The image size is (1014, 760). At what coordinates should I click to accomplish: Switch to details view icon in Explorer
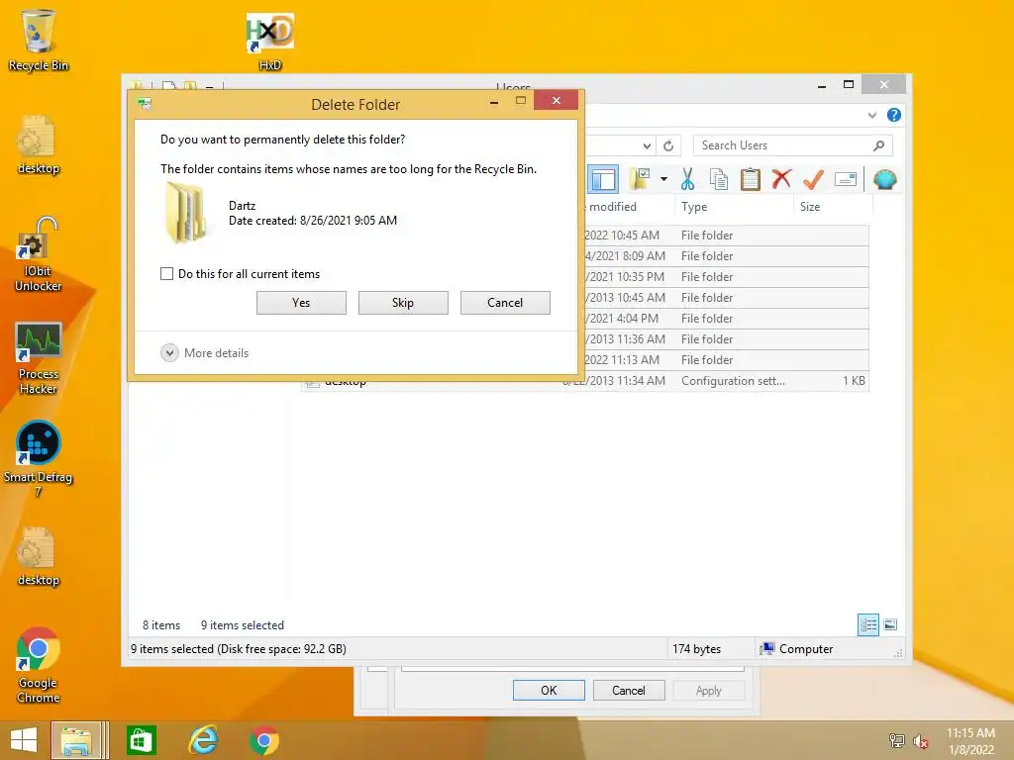tap(867, 624)
